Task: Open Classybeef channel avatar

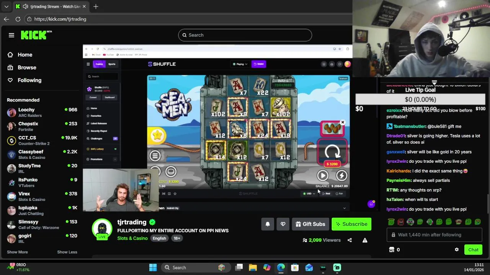Action: pyautogui.click(x=11, y=154)
